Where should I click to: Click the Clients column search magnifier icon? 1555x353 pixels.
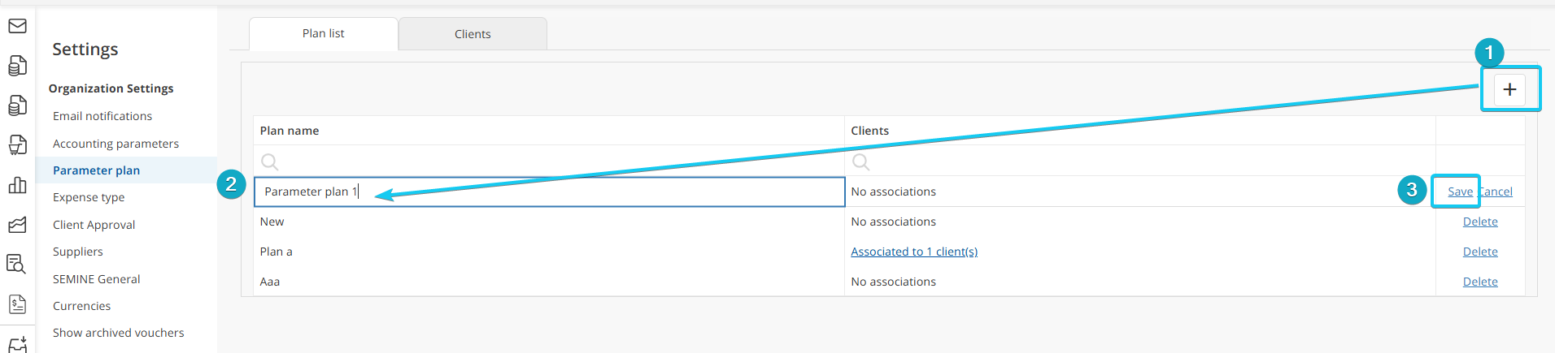pos(860,161)
